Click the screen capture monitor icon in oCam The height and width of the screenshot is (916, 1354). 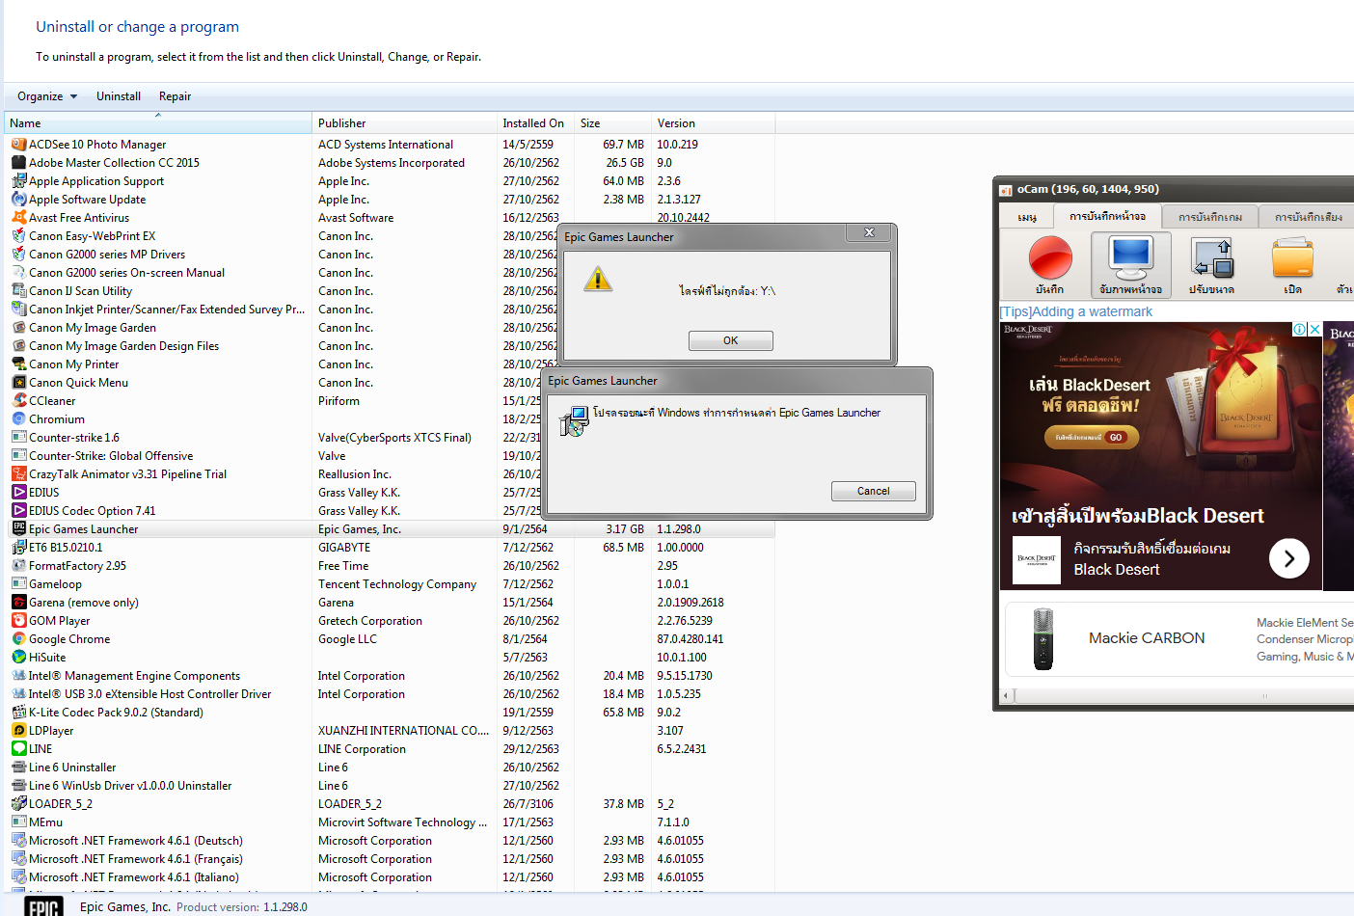[1130, 256]
